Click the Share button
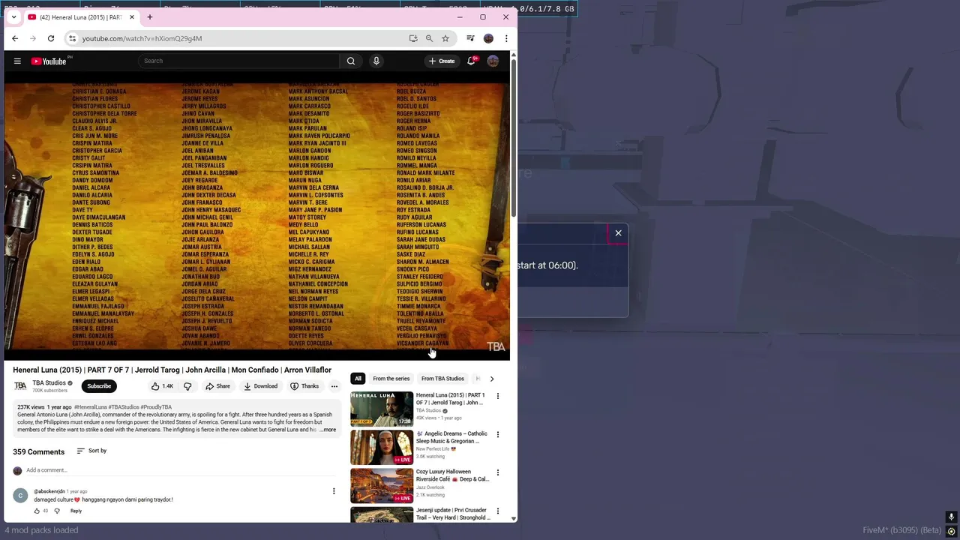Screen dimensions: 960x540 pos(217,386)
